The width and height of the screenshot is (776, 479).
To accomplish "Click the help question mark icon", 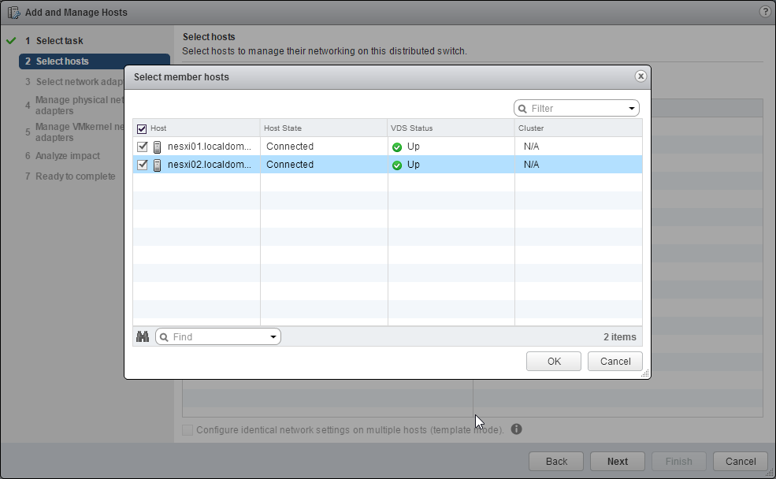I will coord(764,12).
